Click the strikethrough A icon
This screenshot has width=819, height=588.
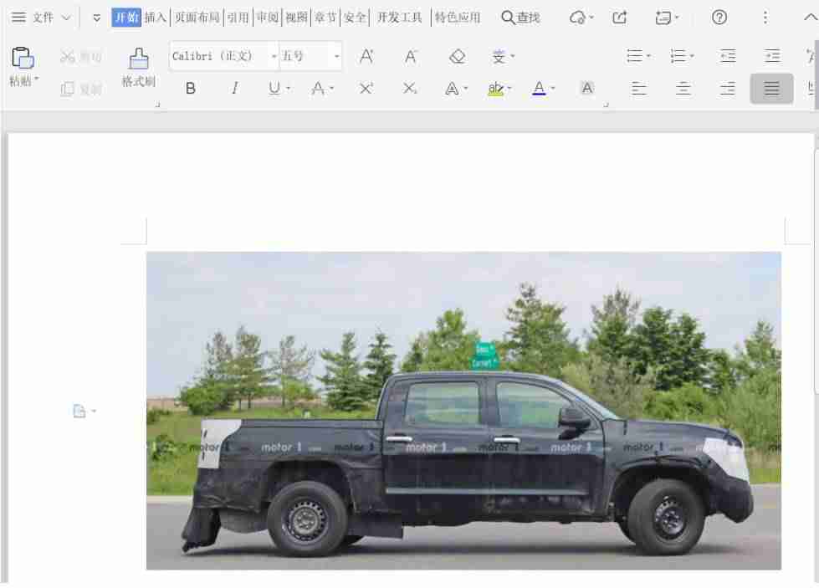[318, 89]
